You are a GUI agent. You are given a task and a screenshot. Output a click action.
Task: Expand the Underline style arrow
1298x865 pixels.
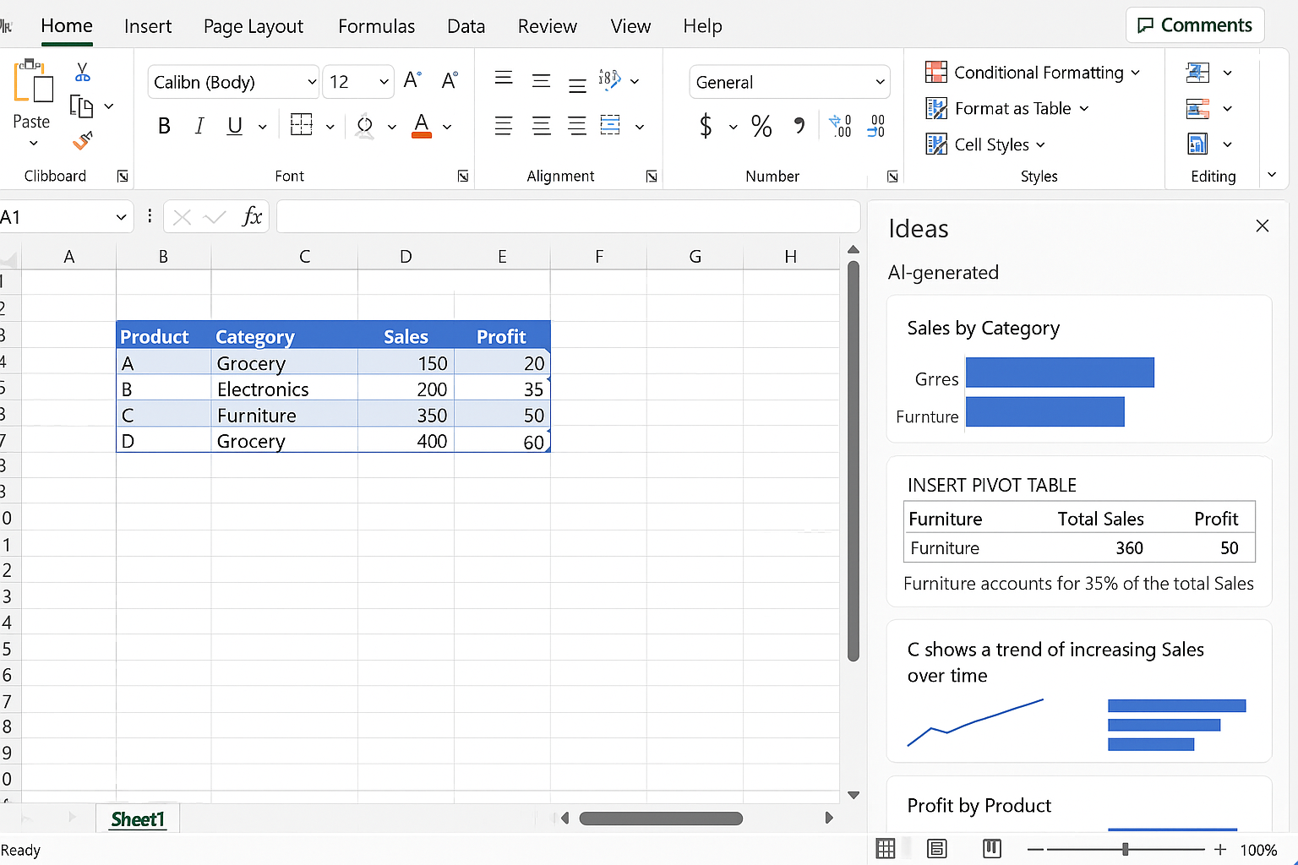coord(263,127)
